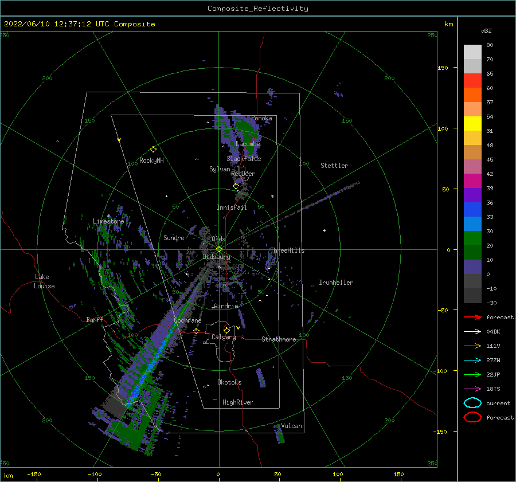Select the 39 dBZ magenta color swatch
Image resolution: width=516 pixels, height=482 pixels.
click(x=472, y=181)
